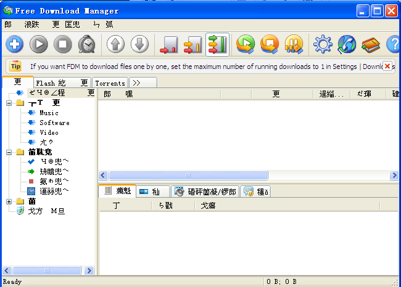
Task: Click the "0 B; 0 B" status bar text
Action: tap(281, 281)
